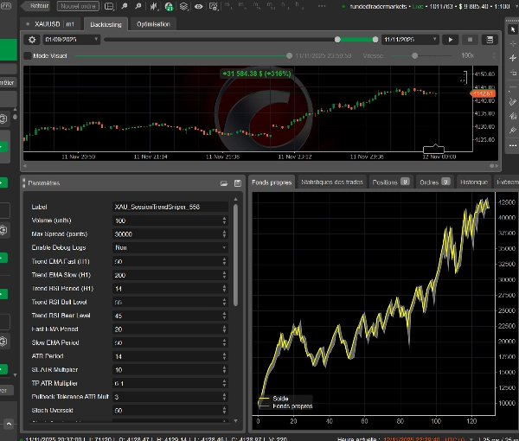
Task: Click the Nouvel ordre button
Action: click(x=78, y=6)
